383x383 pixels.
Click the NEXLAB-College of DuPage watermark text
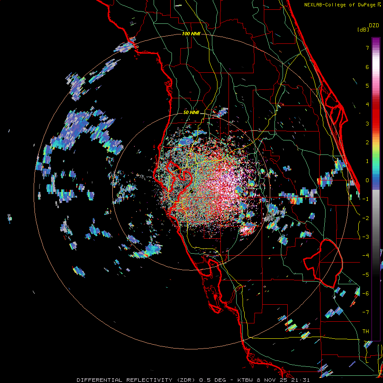click(340, 5)
